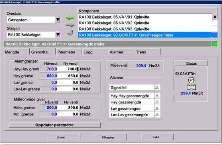Viewport: 222px width, 145px height.
Task: Select 85.VA.V91 Kjølevifte in the component list
Action: [x=145, y=17]
